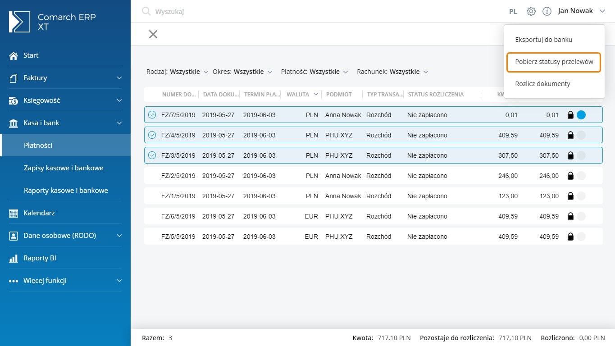Open the Okres filter dropdown
Screen dimensions: 615x346
tap(242, 72)
